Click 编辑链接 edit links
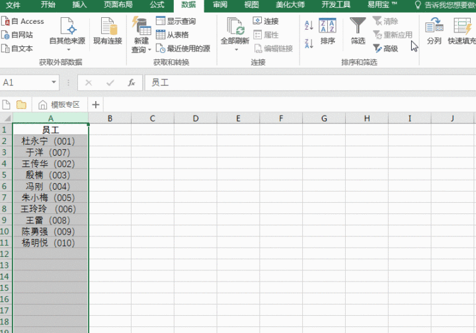 pos(273,48)
